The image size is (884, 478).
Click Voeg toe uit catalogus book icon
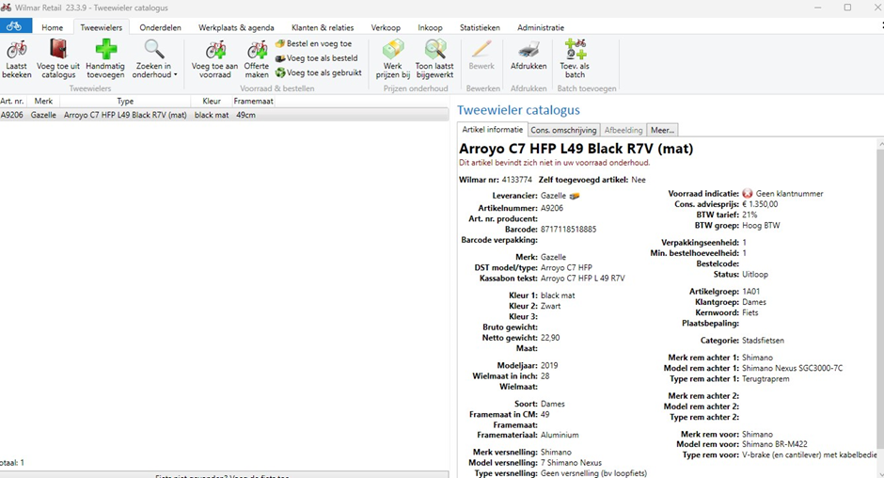click(58, 50)
